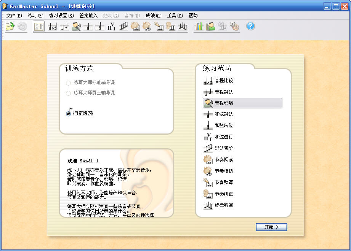
Task: Select 音程比较 in exercise list
Action: (x=224, y=81)
